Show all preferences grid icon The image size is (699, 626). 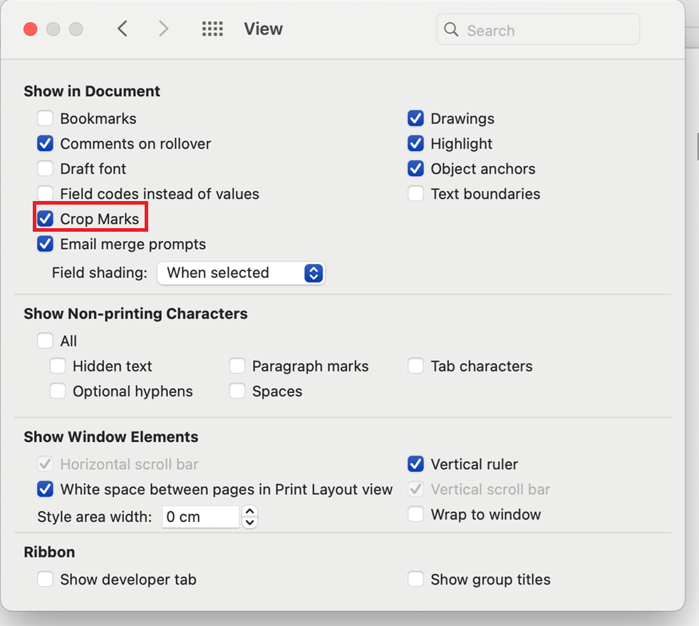[x=212, y=29]
